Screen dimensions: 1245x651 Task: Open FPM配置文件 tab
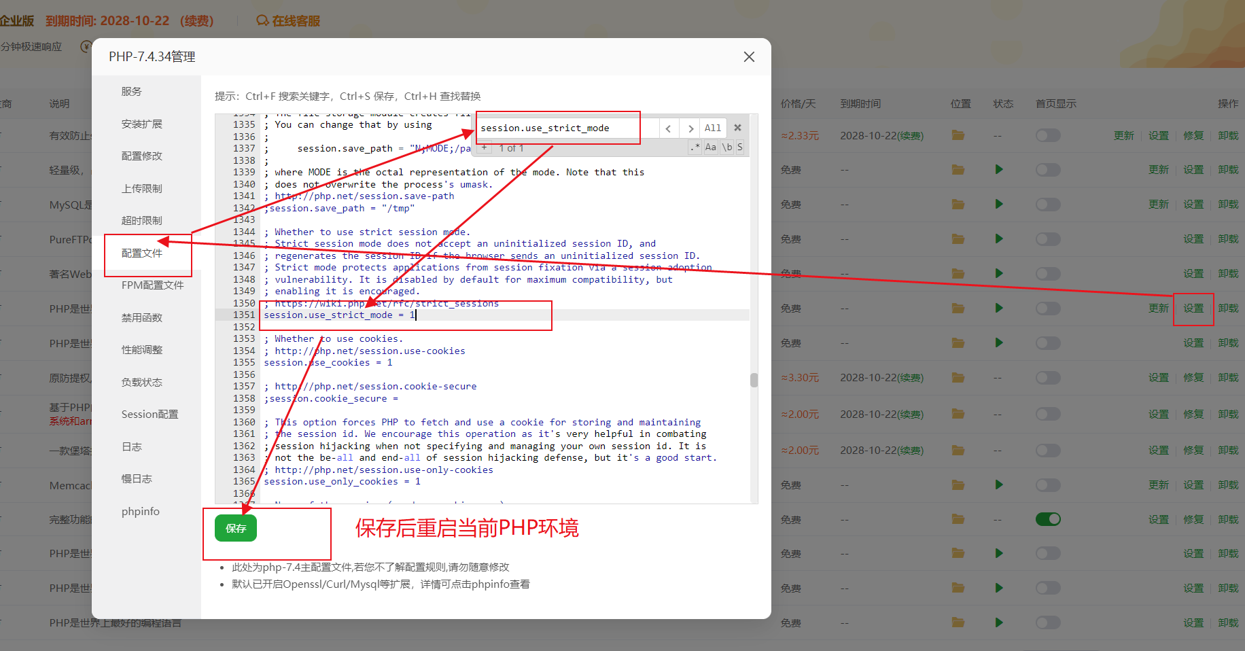[x=153, y=285]
